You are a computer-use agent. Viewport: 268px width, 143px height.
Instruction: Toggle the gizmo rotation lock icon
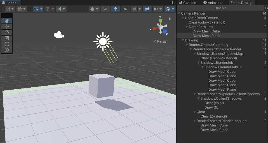click(170, 18)
